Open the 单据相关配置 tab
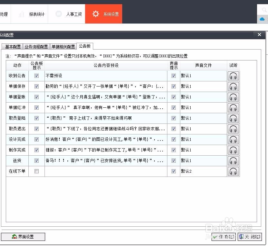This screenshot has height=246, width=268. [63, 46]
